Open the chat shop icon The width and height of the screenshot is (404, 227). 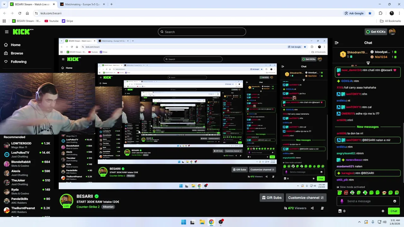click(x=340, y=211)
